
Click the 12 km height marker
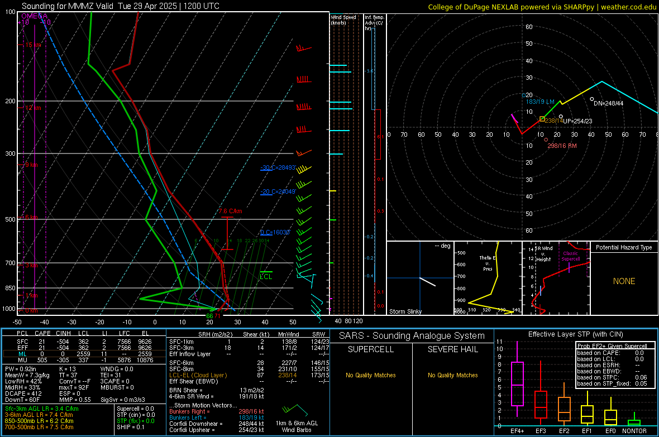[34, 108]
